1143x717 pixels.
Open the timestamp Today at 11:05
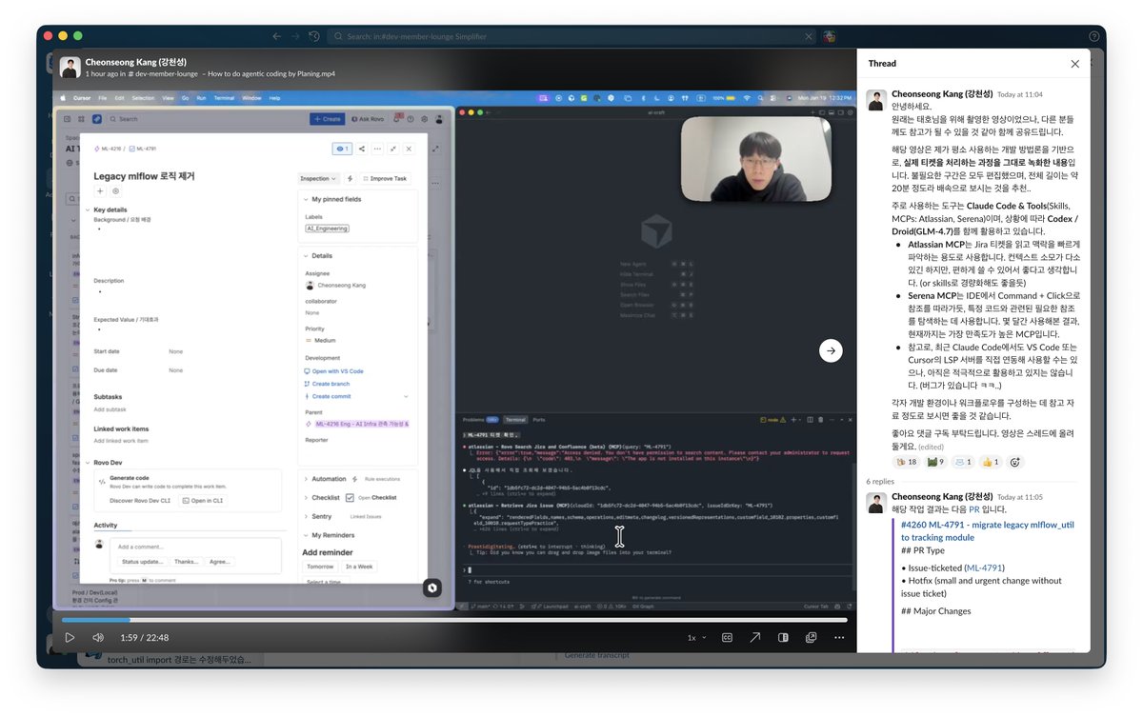[1019, 497]
